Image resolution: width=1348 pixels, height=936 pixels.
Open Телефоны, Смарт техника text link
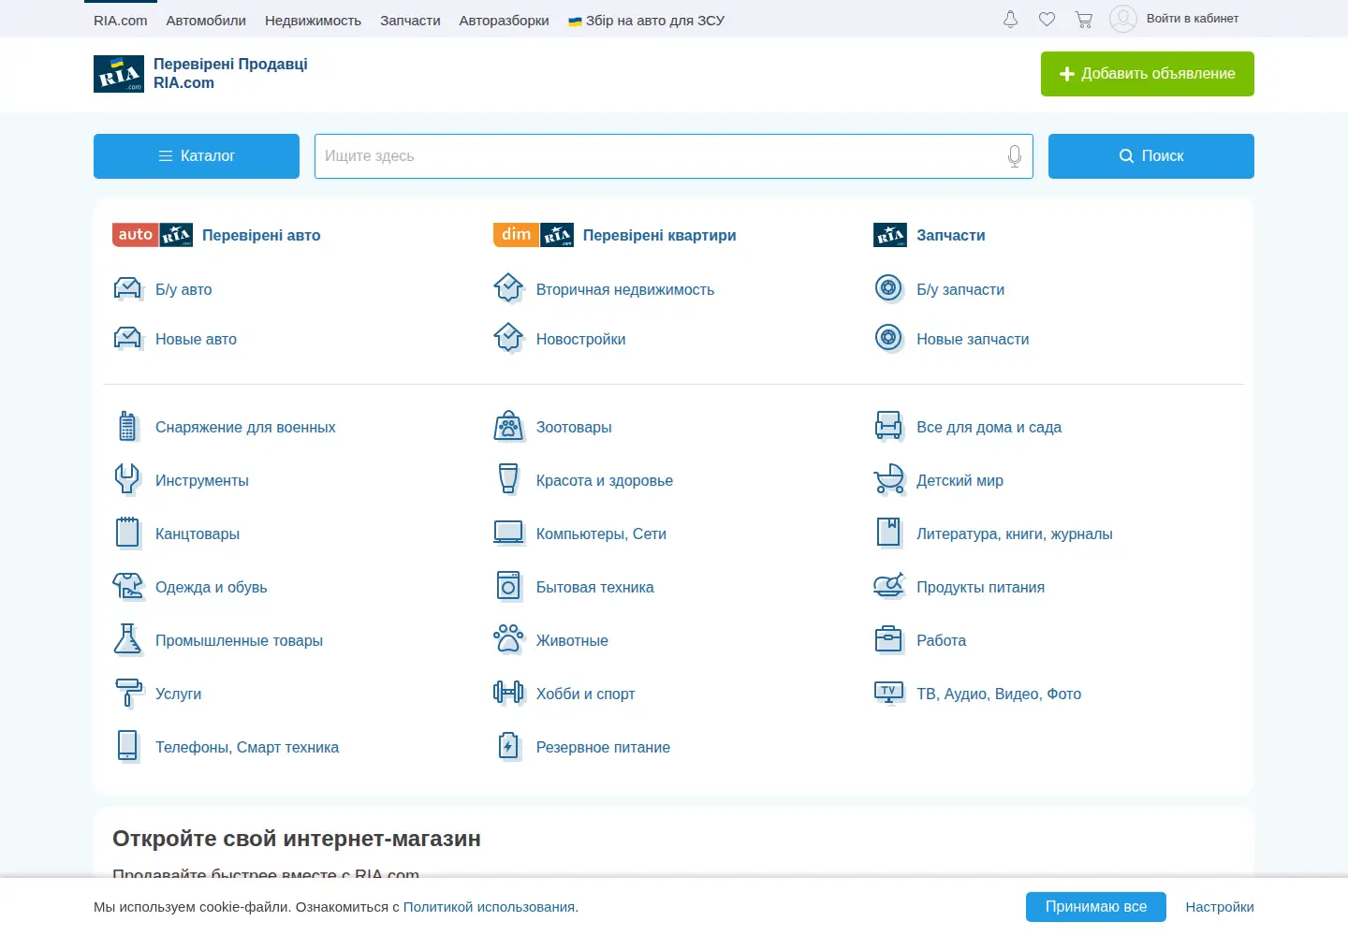coord(247,748)
